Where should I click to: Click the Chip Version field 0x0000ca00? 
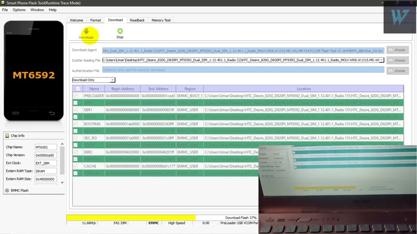click(46, 155)
